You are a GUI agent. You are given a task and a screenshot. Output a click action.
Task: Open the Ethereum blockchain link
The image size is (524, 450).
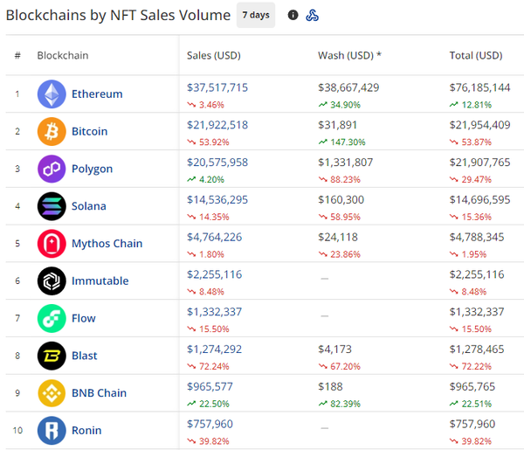pos(97,94)
